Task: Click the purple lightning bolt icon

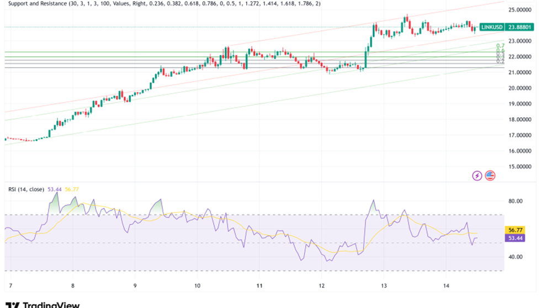Action: (x=477, y=176)
